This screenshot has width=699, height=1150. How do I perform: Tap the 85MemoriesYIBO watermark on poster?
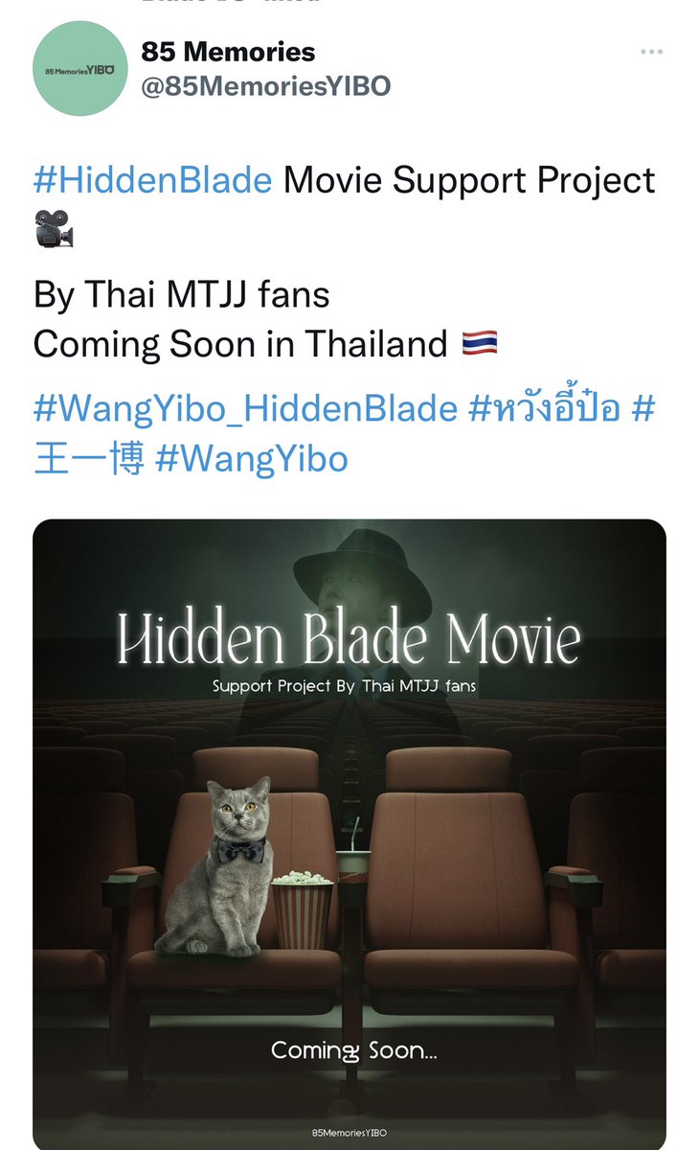349,1132
